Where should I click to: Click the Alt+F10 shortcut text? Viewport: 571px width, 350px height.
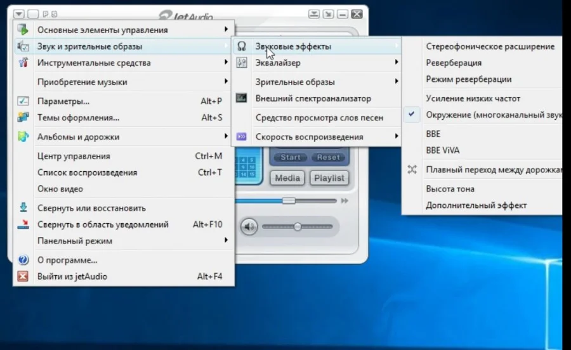[x=207, y=224]
